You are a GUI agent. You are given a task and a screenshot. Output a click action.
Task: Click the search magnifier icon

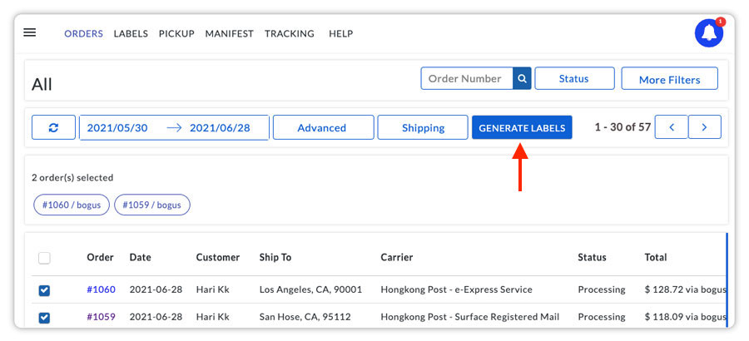coord(522,78)
